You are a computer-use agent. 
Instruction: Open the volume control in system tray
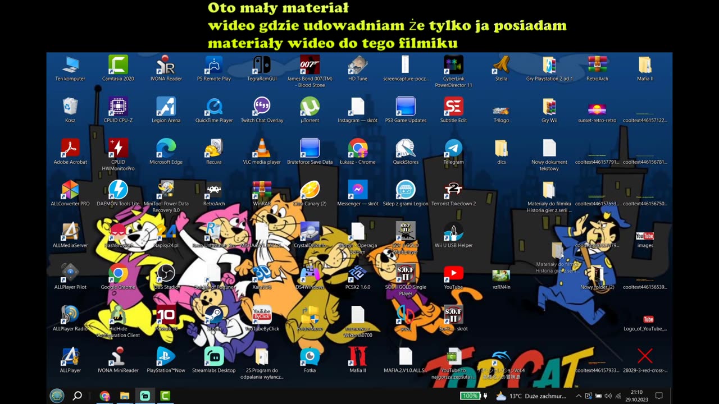607,396
